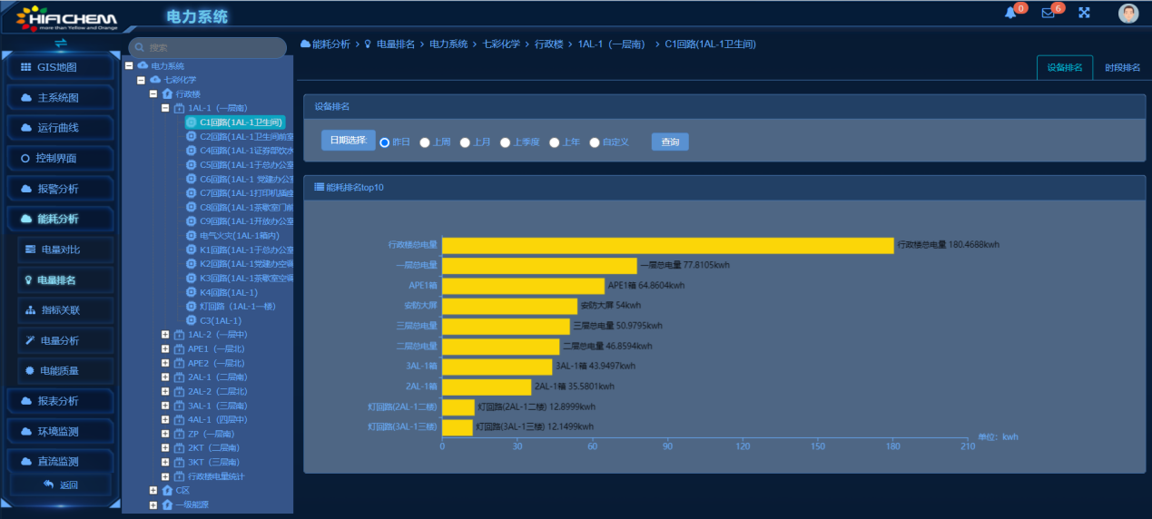
Task: Select C2回路 in the device tree
Action: coord(245,136)
